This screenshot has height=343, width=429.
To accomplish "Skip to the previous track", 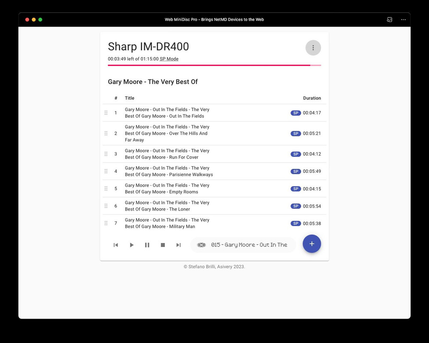I will coord(116,245).
